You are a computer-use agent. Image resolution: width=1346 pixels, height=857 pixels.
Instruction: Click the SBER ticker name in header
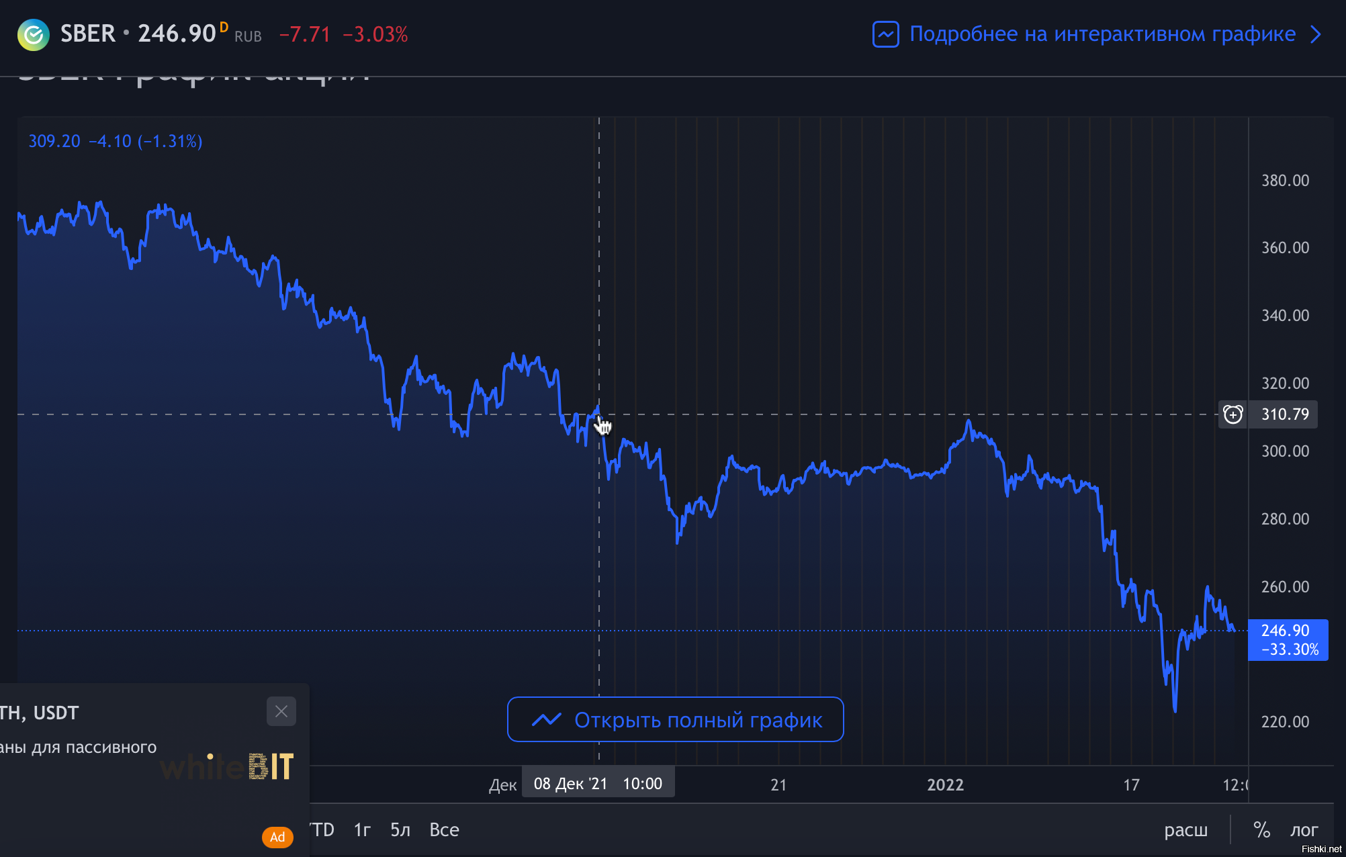tap(88, 34)
